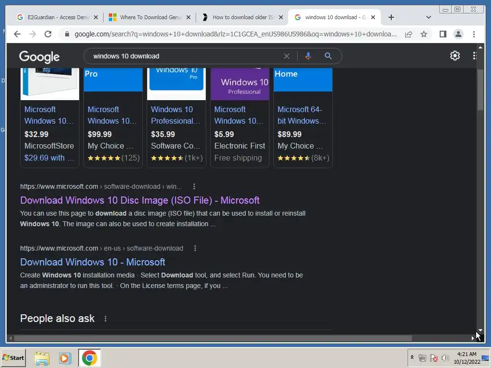
Task: Click the scroll left arrow
Action: [x=11, y=338]
